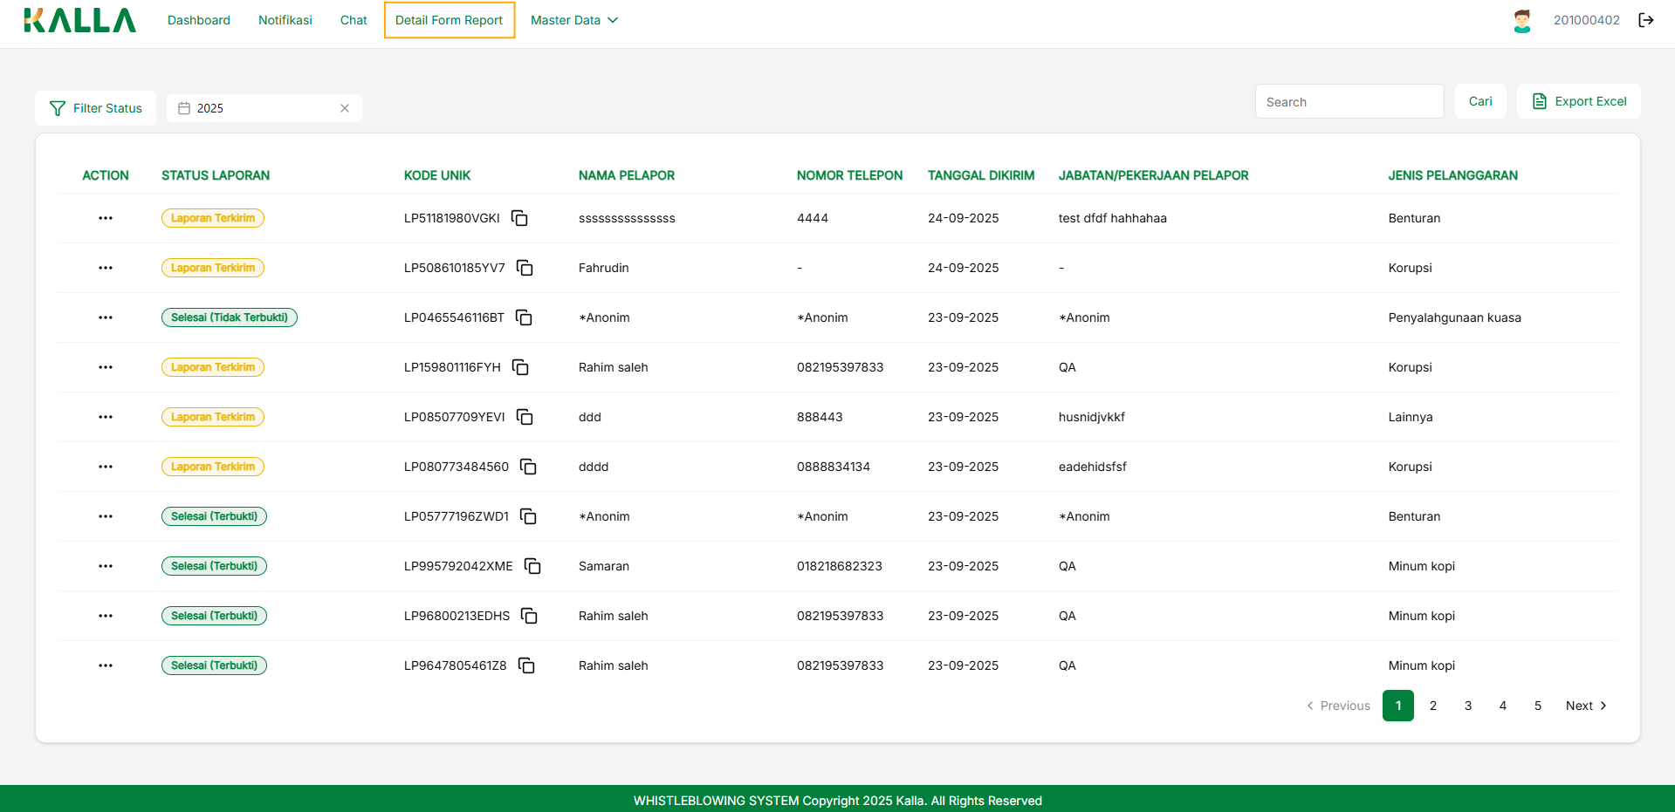The image size is (1675, 812).
Task: Export the reports to Excel
Action: pos(1579,101)
